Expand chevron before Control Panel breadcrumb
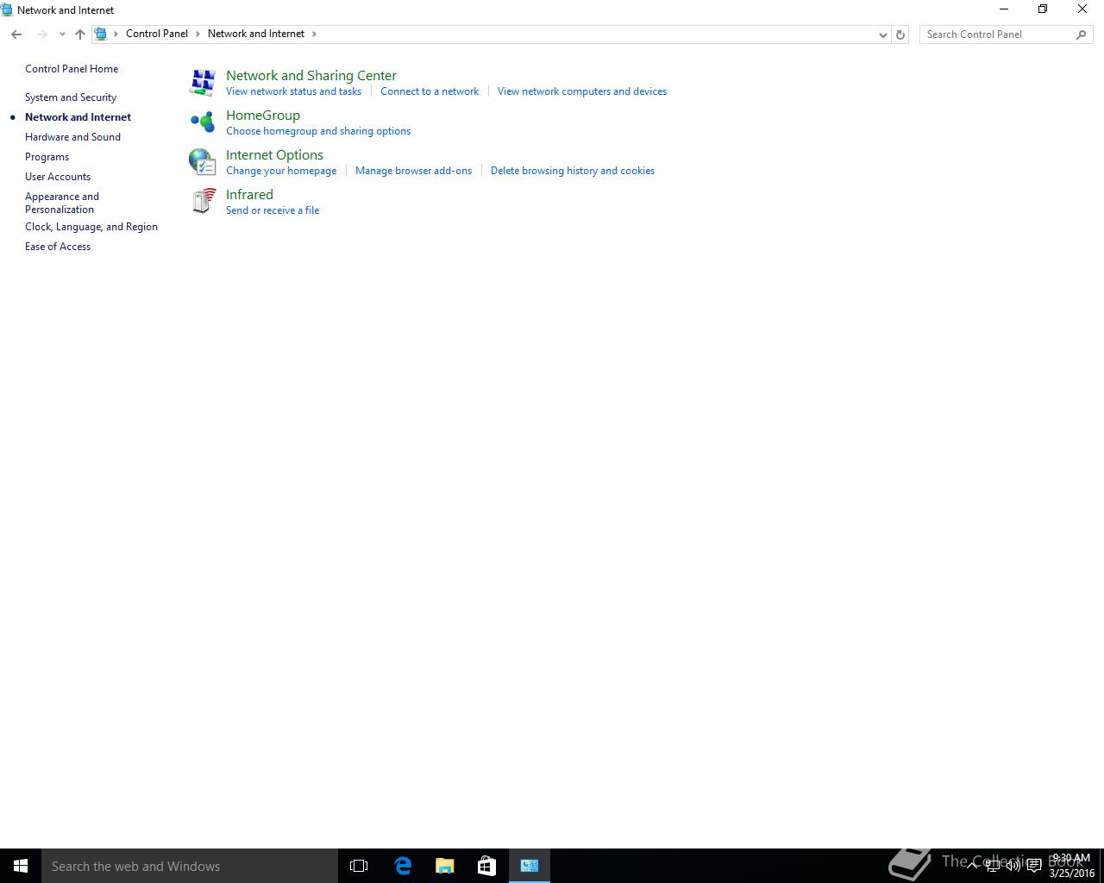Image resolution: width=1104 pixels, height=883 pixels. [116, 34]
